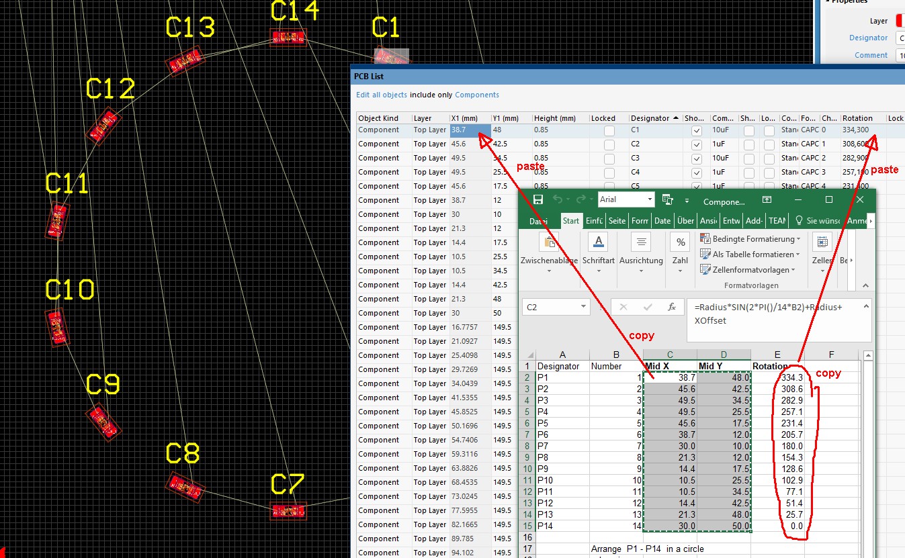Open the Arial font name dropdown
This screenshot has width=905, height=558.
tap(650, 199)
